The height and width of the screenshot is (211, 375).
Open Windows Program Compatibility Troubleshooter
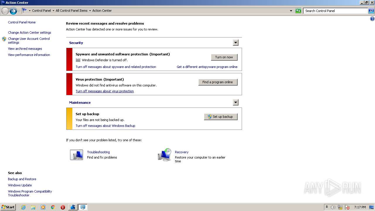(x=30, y=193)
